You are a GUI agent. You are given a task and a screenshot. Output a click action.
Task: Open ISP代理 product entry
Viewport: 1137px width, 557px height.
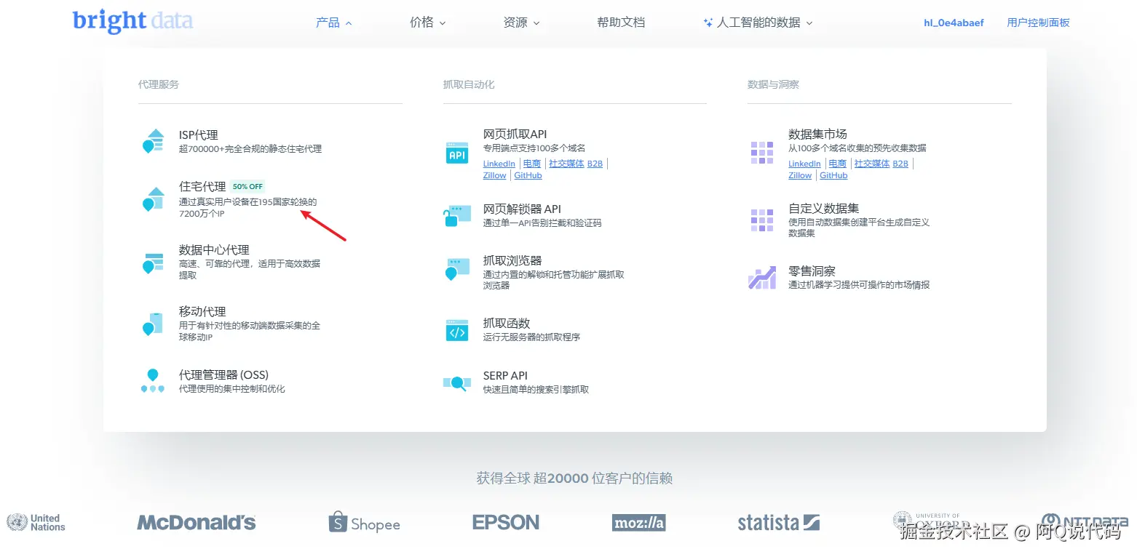(233, 141)
